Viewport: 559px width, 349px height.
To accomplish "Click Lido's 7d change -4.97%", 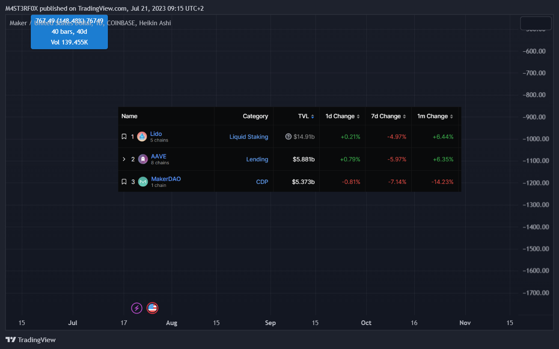I will tap(397, 137).
